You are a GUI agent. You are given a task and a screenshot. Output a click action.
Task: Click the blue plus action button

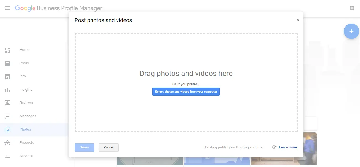pos(351,31)
